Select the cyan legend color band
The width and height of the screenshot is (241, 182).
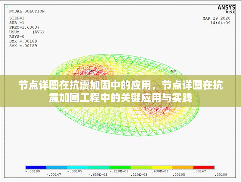tap(78, 167)
